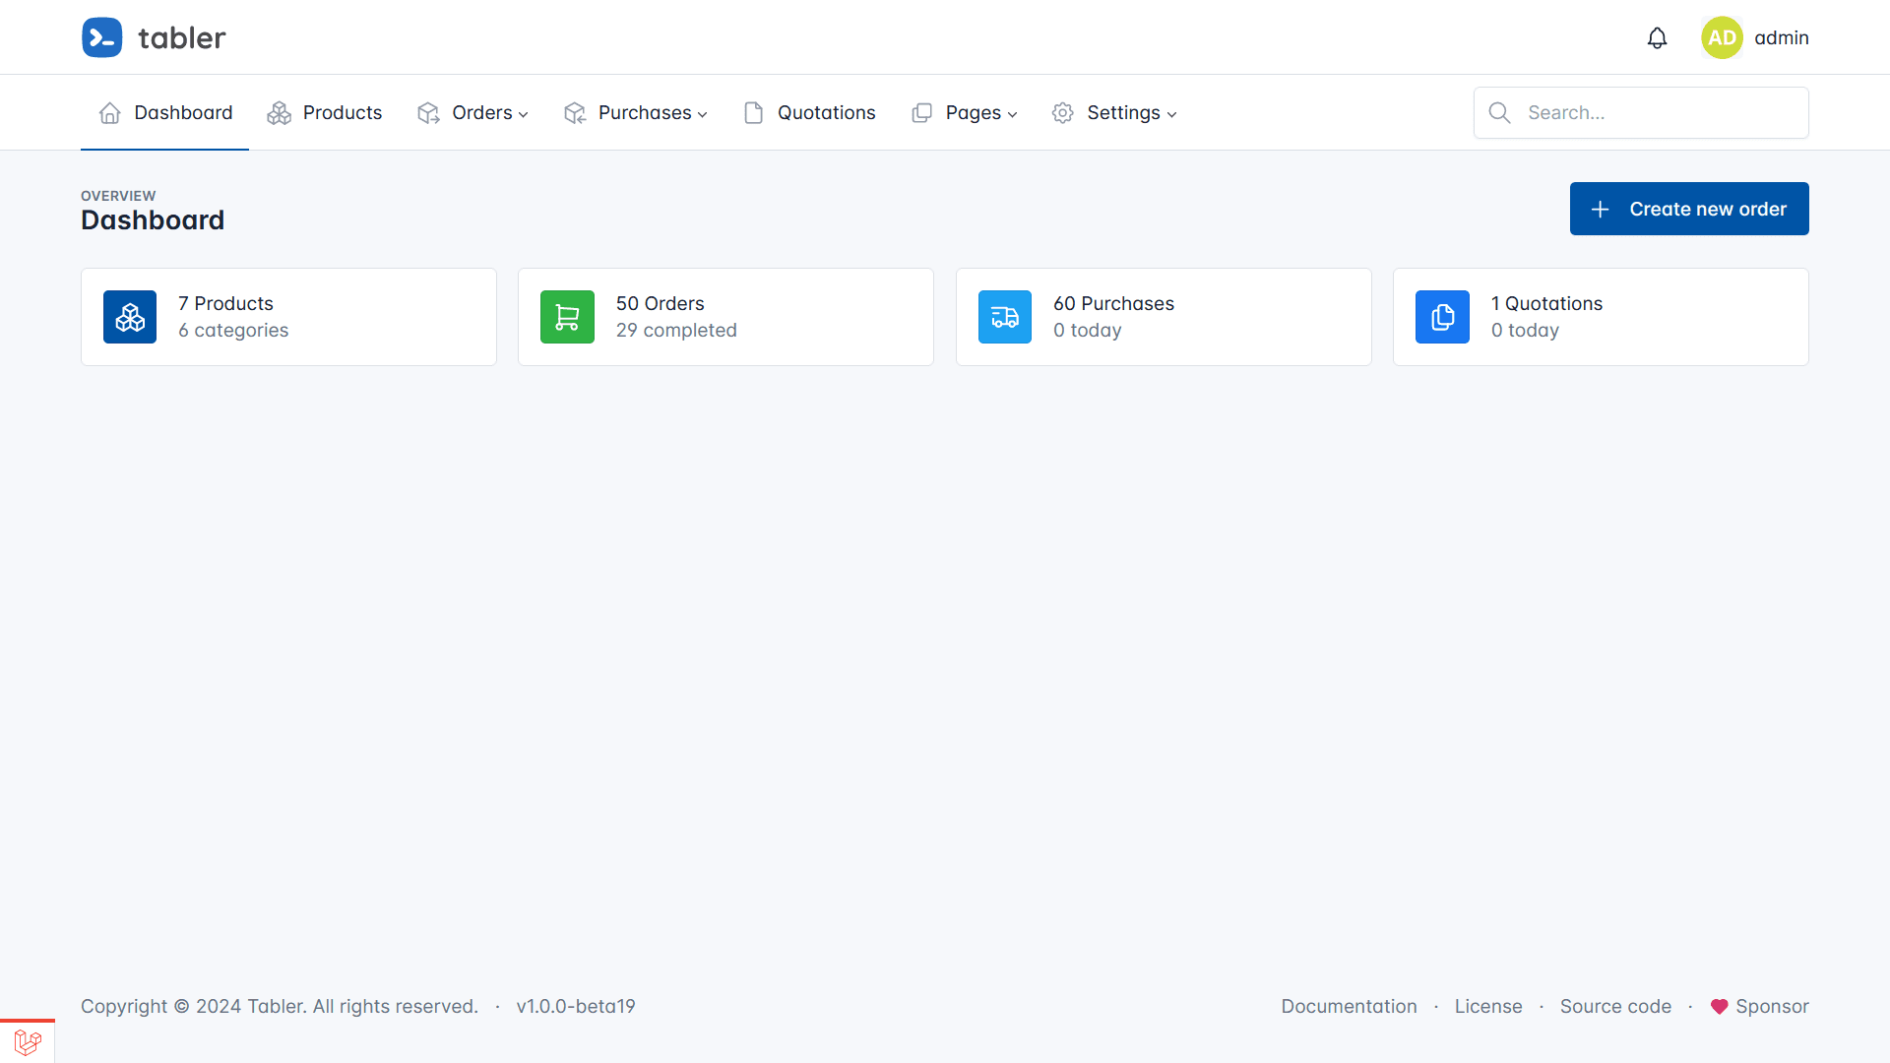This screenshot has width=1890, height=1063.
Task: Click the Create new order button
Action: pos(1689,209)
